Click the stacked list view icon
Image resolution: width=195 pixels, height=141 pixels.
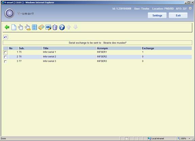click(35, 27)
